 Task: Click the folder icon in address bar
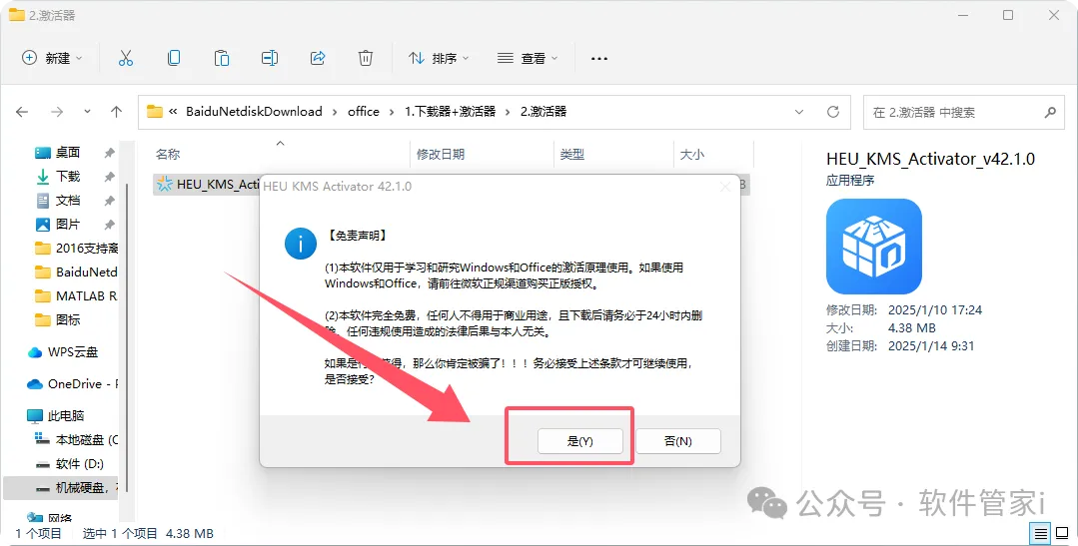(155, 111)
